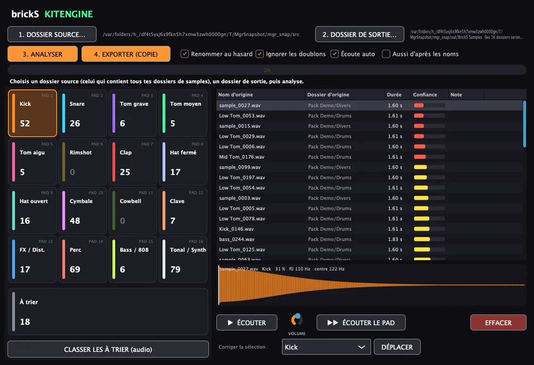Select the Hat ouvert pad
The width and height of the screenshot is (534, 365).
33,211
